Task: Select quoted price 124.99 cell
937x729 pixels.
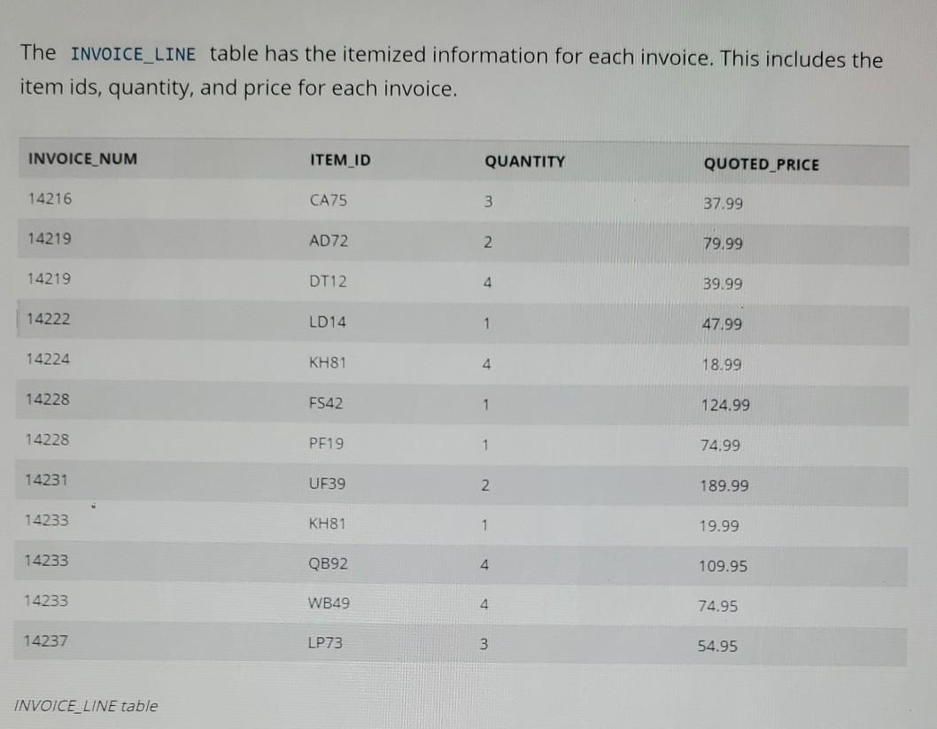Action: pyautogui.click(x=724, y=405)
